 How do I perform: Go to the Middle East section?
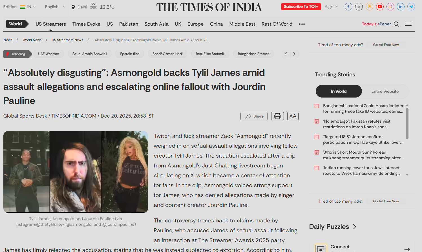(242, 24)
